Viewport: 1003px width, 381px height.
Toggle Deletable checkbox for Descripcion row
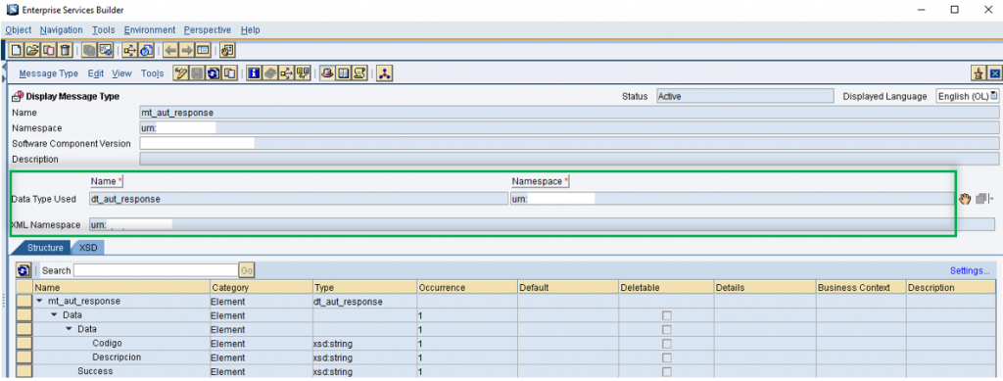tap(666, 358)
